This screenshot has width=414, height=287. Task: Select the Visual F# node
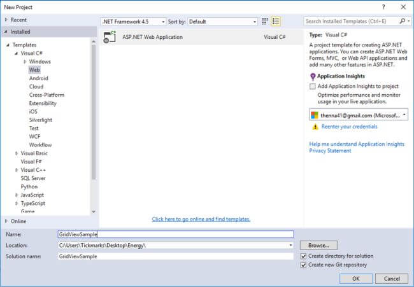pos(31,162)
